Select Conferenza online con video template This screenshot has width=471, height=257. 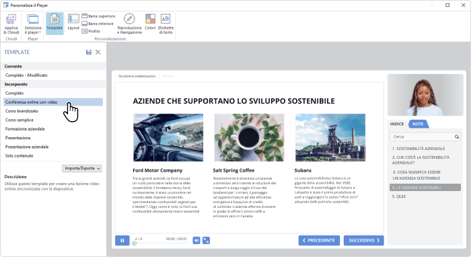[x=53, y=102]
